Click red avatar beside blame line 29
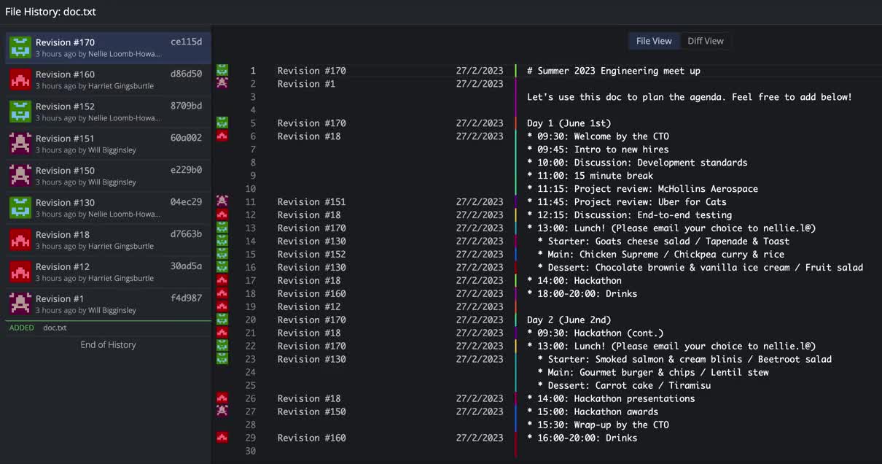This screenshot has width=882, height=464. click(222, 438)
